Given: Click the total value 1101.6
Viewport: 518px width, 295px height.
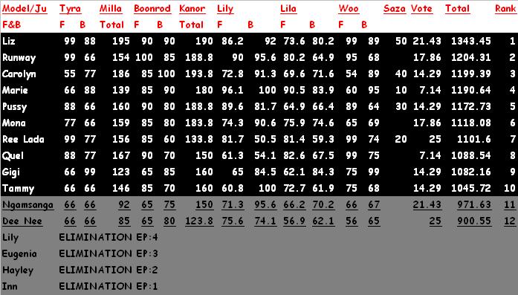Looking at the screenshot, I should pyautogui.click(x=474, y=140).
